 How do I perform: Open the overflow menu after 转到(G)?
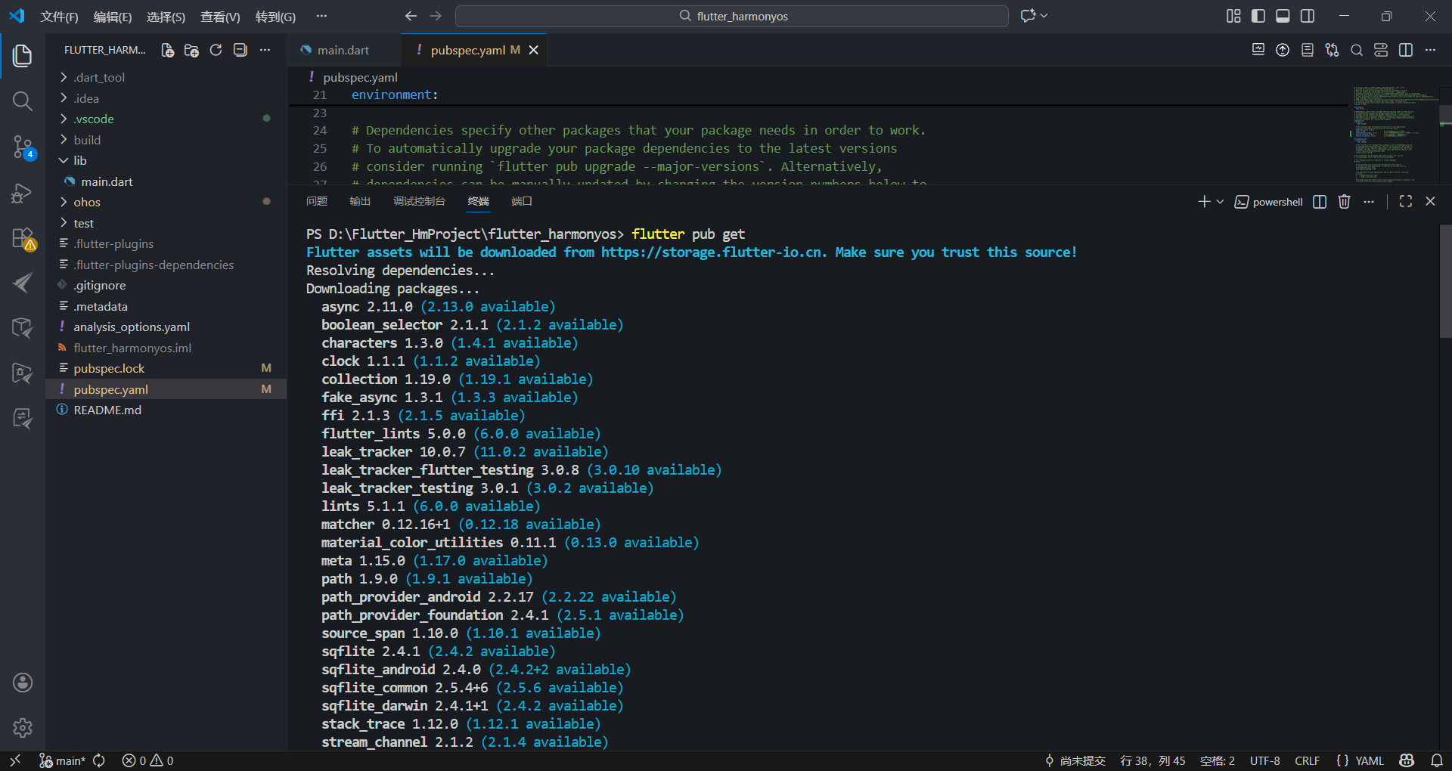[x=321, y=16]
